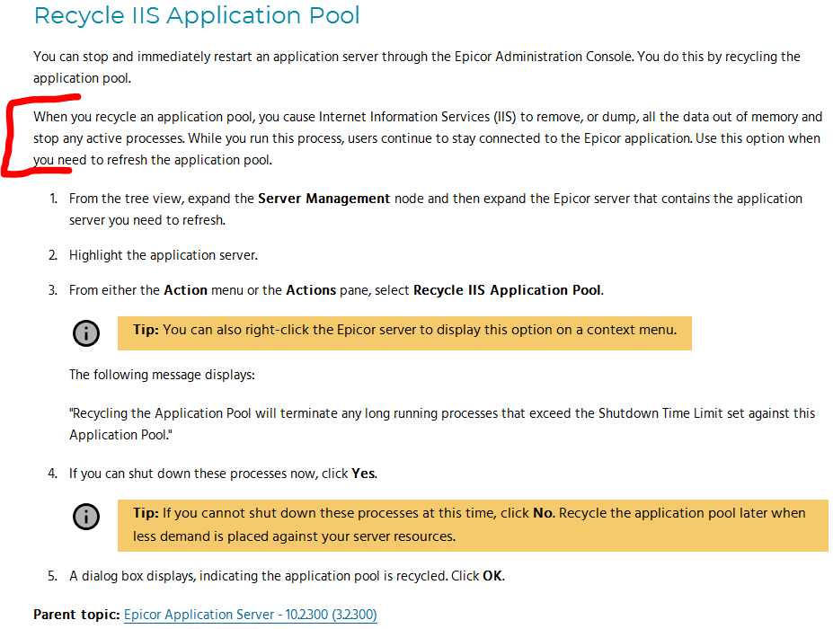Viewport: 833px width, 629px height.
Task: Click the 'When you recycle an application pool' paragraph
Action: coord(428,138)
